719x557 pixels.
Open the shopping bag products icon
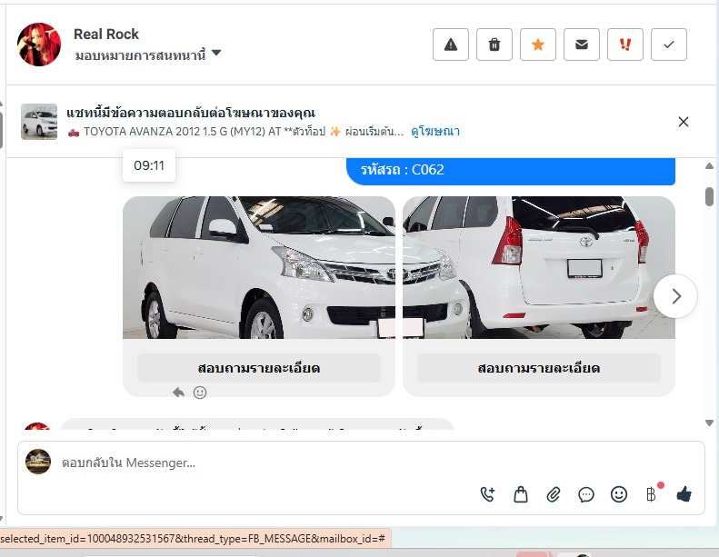[521, 494]
